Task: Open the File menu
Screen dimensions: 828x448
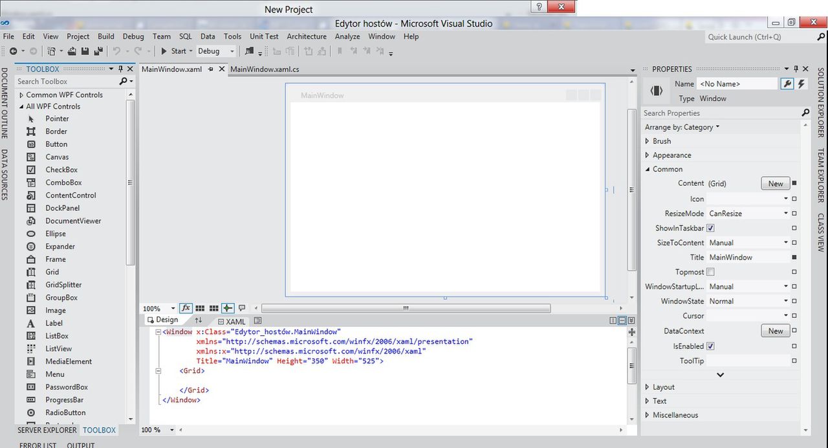Action: click(x=8, y=36)
